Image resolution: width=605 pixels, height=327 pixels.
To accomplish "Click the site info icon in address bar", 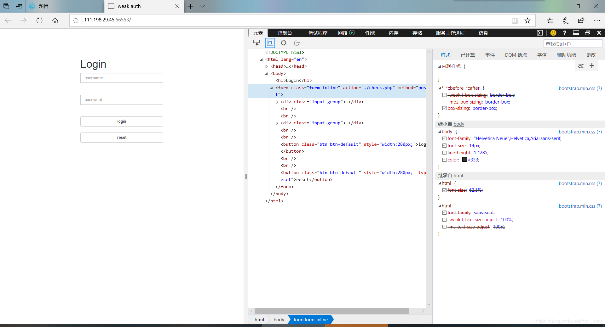I will [x=76, y=20].
